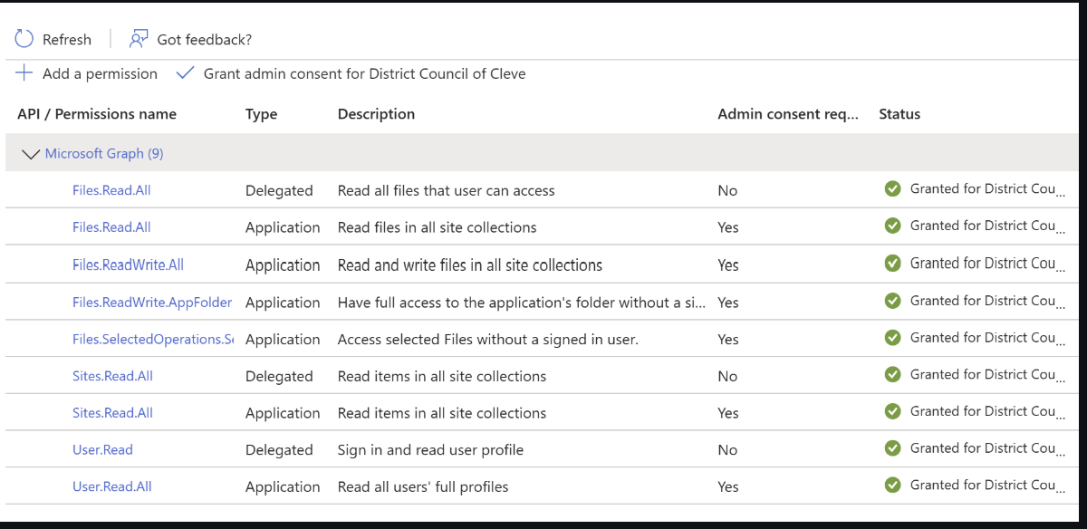Click the Type column header
The image size is (1087, 529).
point(262,114)
